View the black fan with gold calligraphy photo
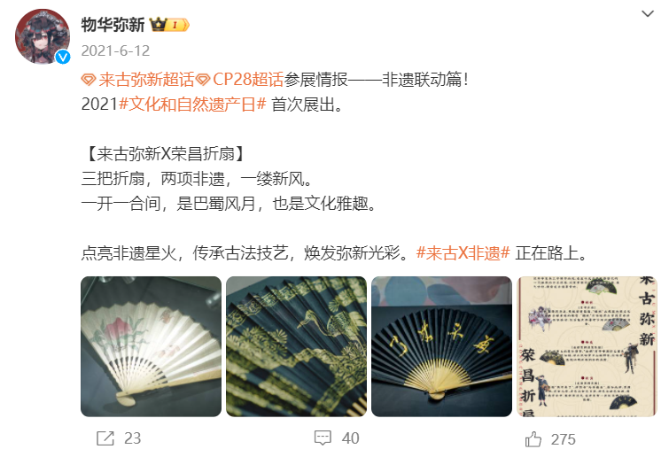Screen dimensions: 669x457 [x=441, y=346]
